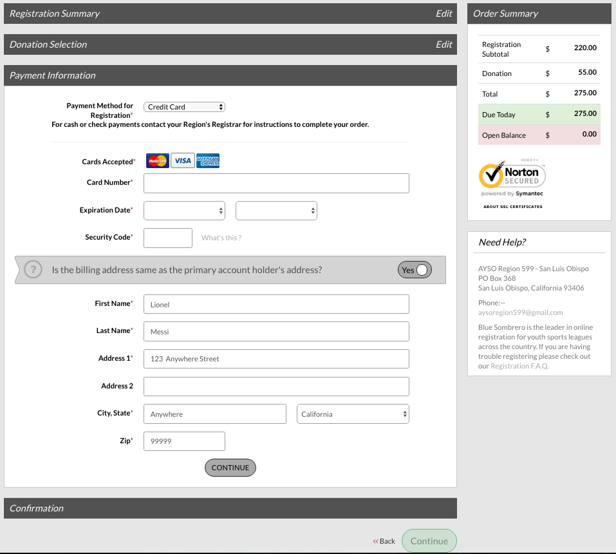Click the question mark help icon
This screenshot has width=616, height=554.
[33, 270]
